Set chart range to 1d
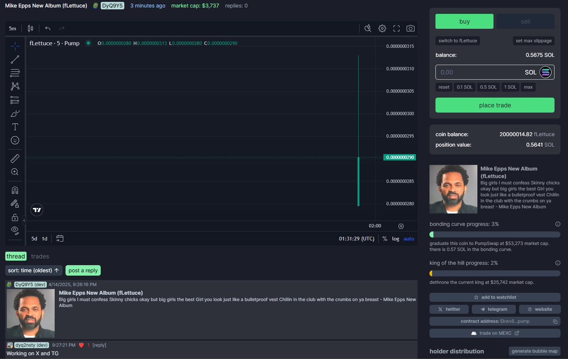The width and height of the screenshot is (568, 359). (44, 239)
